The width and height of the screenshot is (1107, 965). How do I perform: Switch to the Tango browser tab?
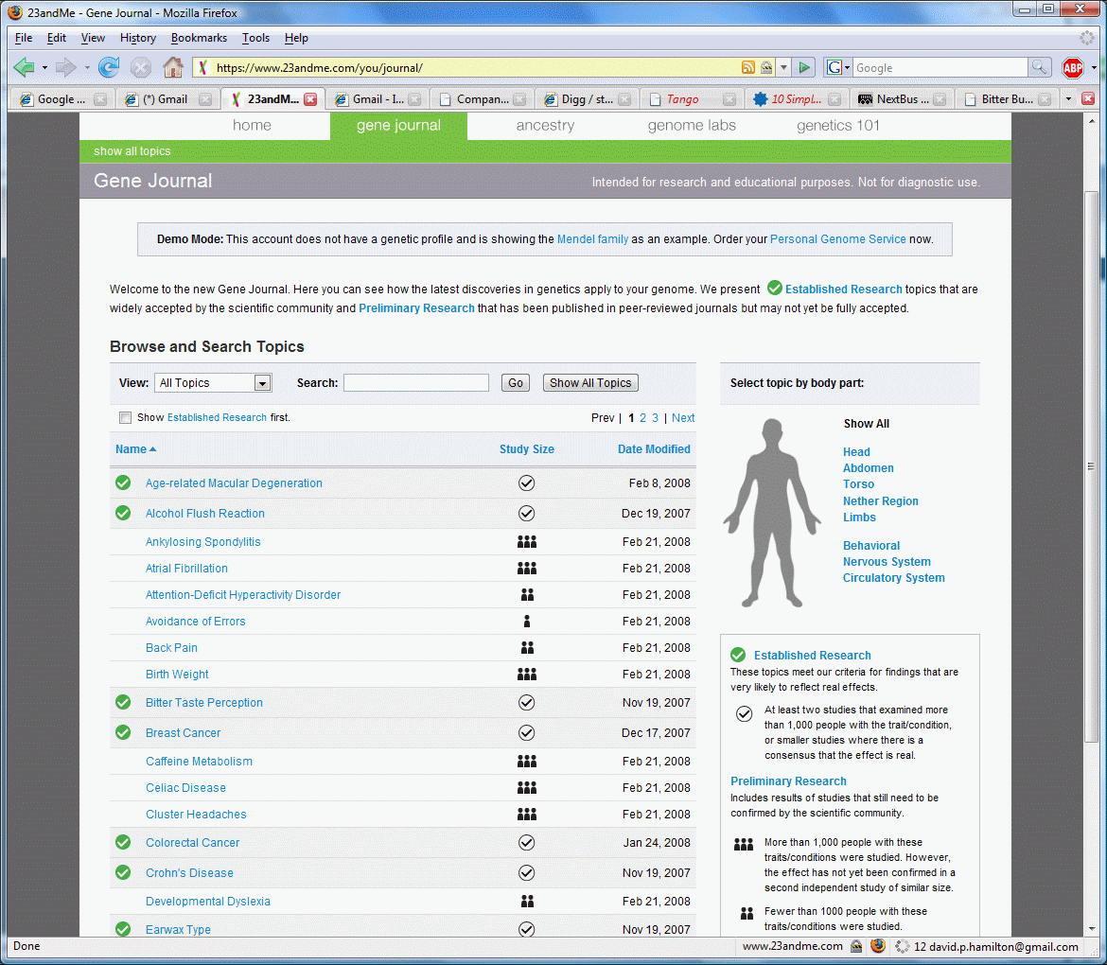(692, 99)
